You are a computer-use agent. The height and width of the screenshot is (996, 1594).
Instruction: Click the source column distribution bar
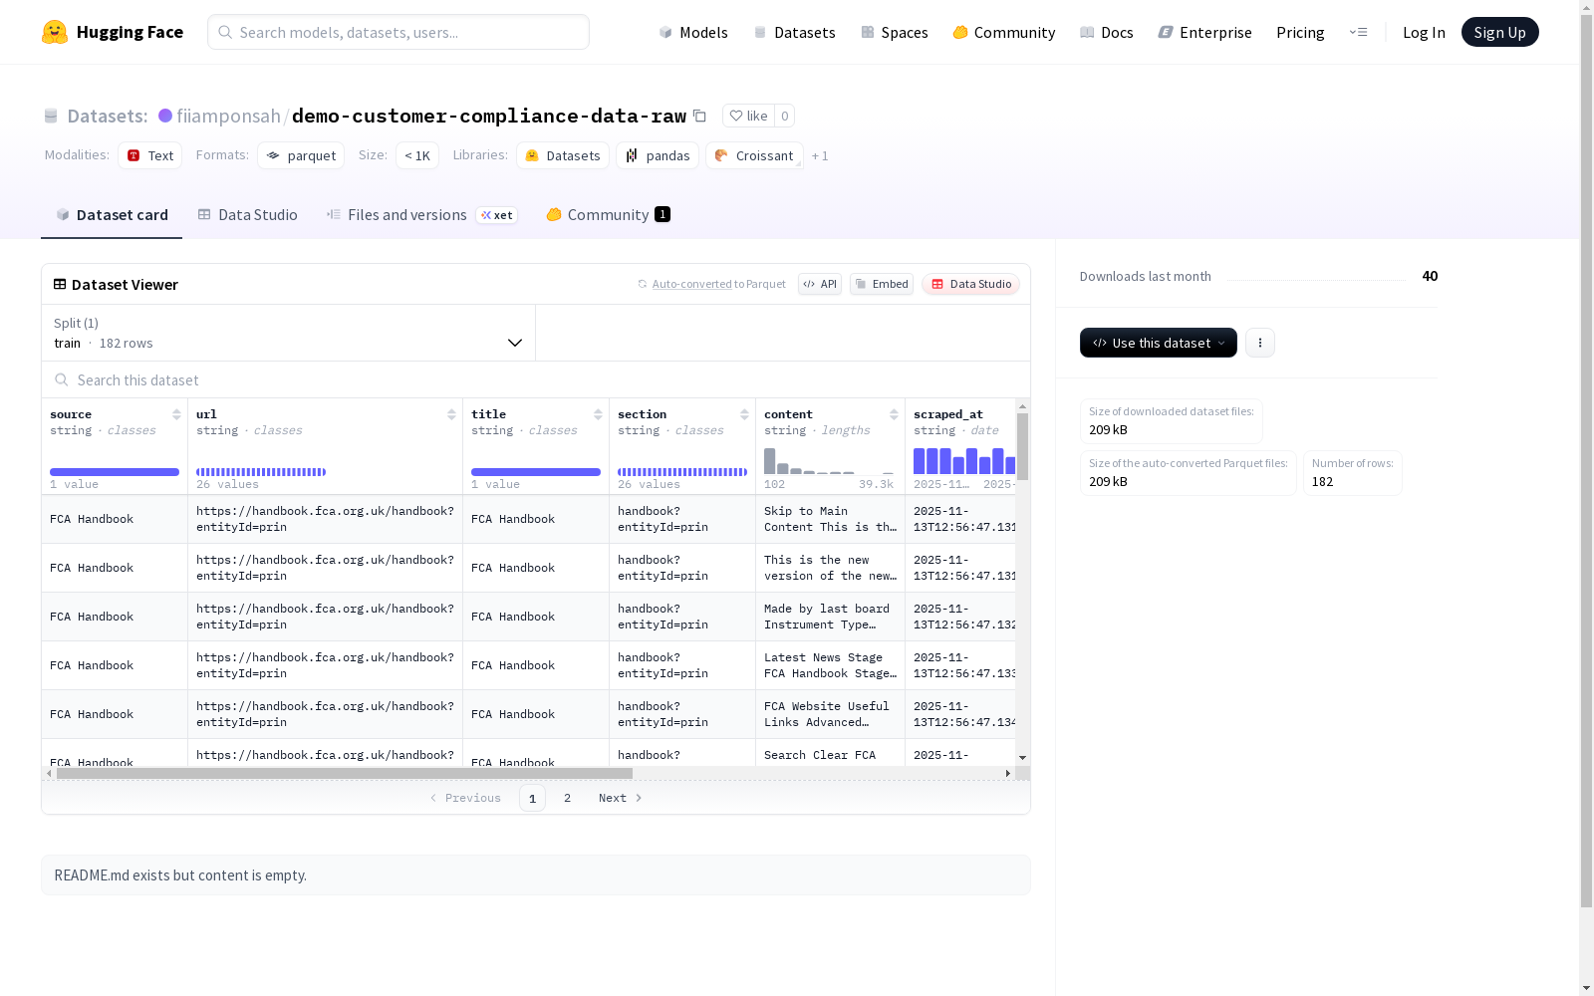point(115,472)
